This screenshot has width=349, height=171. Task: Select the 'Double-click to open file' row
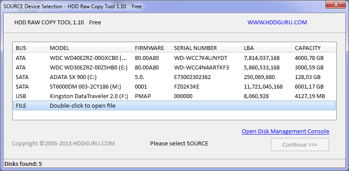174,105
